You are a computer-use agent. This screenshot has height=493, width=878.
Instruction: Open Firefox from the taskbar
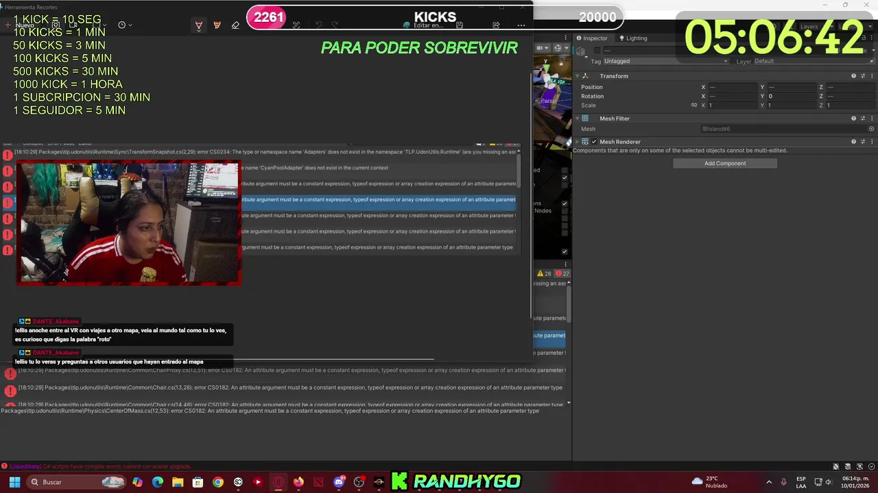point(298,482)
